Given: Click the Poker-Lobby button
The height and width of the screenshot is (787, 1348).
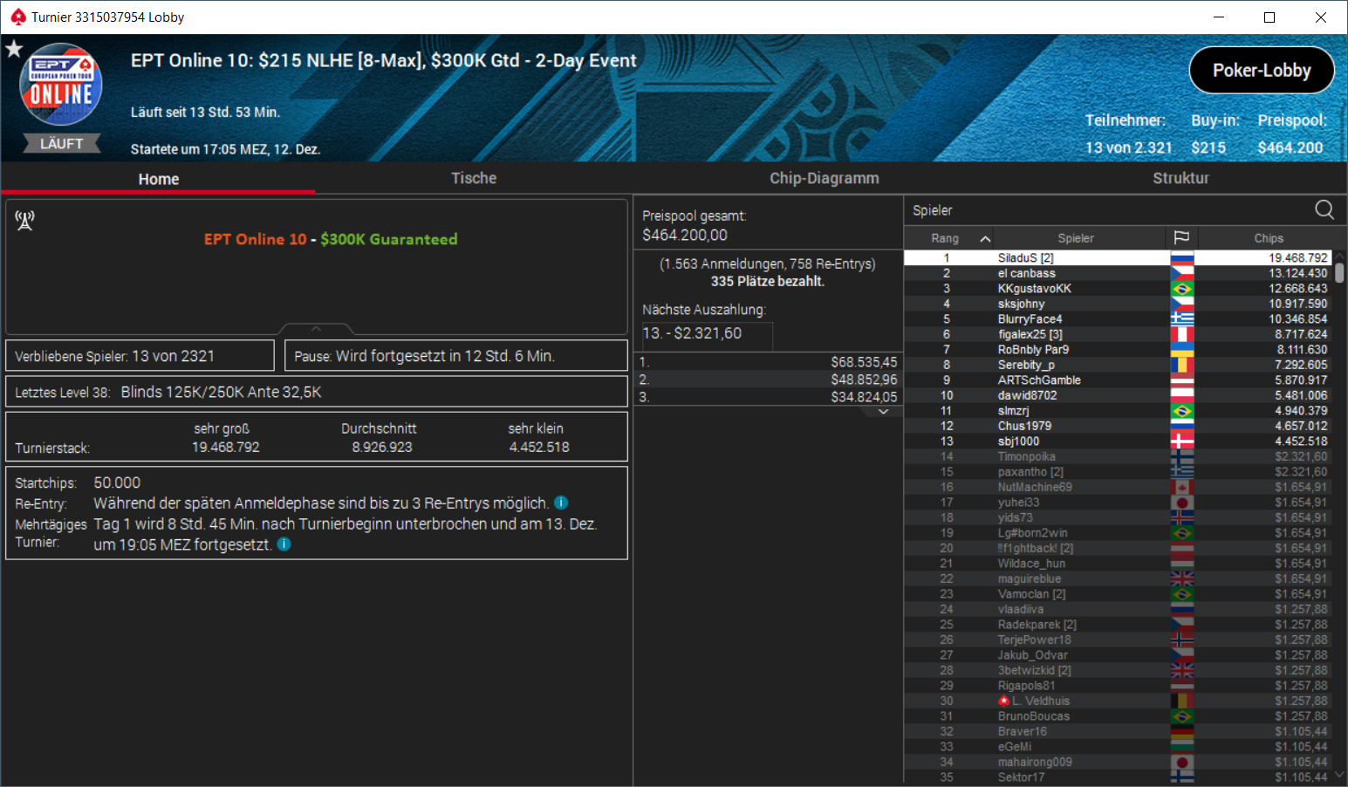Looking at the screenshot, I should point(1262,70).
